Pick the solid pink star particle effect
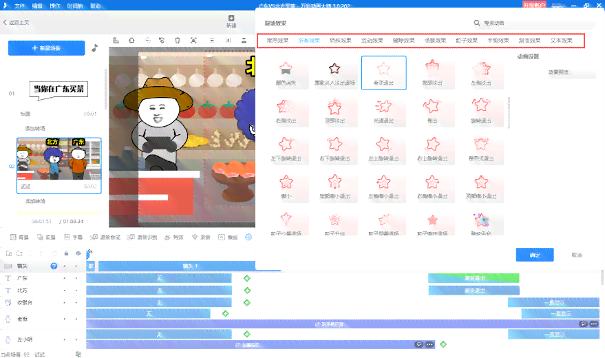This screenshot has height=358, width=605. point(432,222)
